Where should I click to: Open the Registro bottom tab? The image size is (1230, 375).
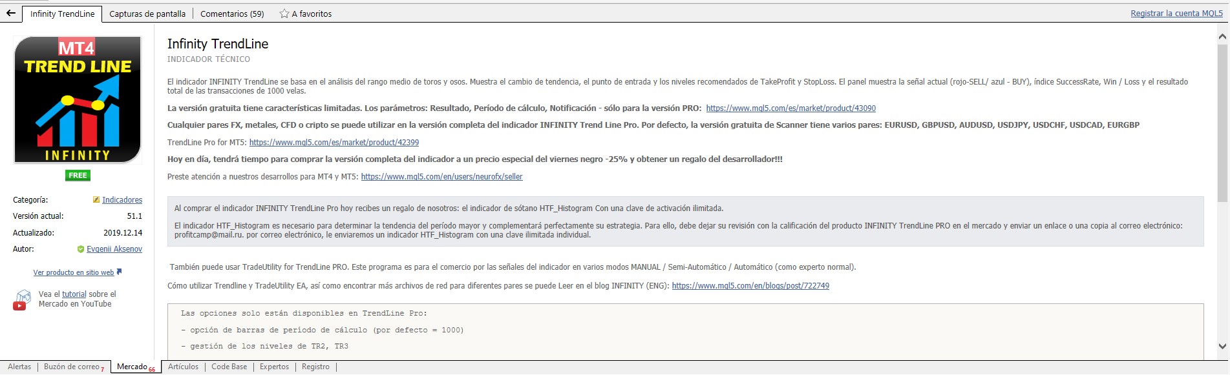(x=315, y=367)
